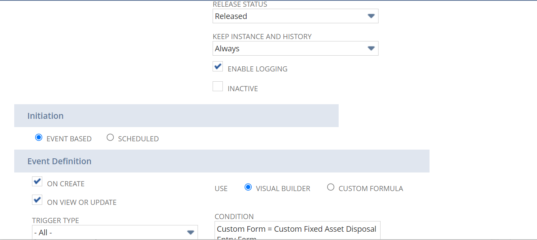The width and height of the screenshot is (537, 240).
Task: Uncheck the On Create checkbox
Action: 37,182
